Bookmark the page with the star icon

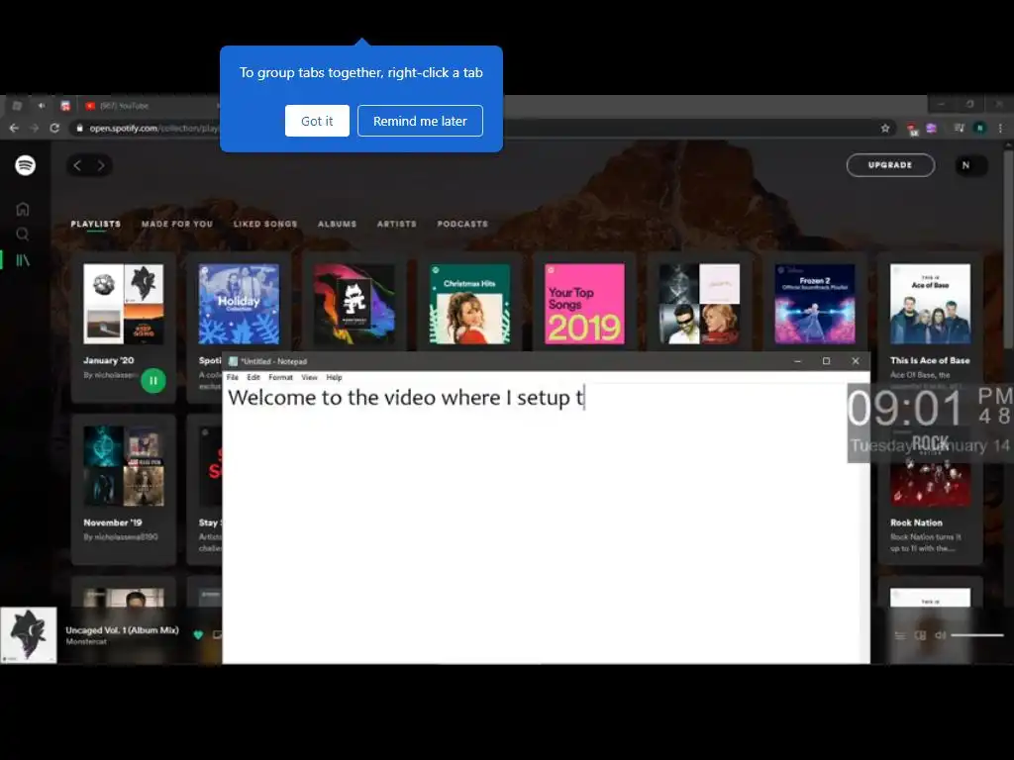[885, 128]
